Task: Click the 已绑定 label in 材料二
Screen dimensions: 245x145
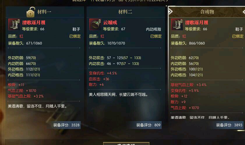Action: [156, 36]
